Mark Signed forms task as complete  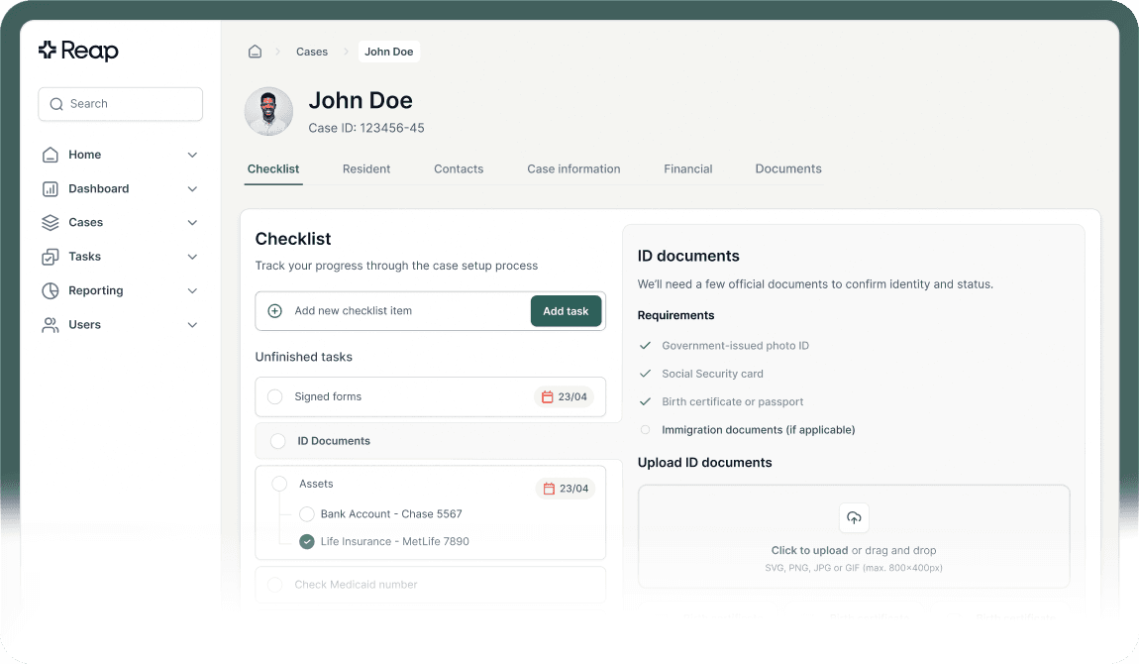point(275,397)
